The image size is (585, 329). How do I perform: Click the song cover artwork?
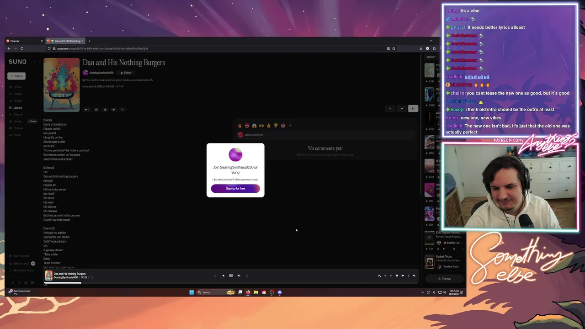61,85
